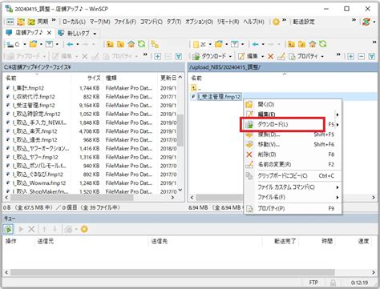The width and height of the screenshot is (380, 289).
Task: Click the remote プロパティ properties button
Action: click(304, 56)
